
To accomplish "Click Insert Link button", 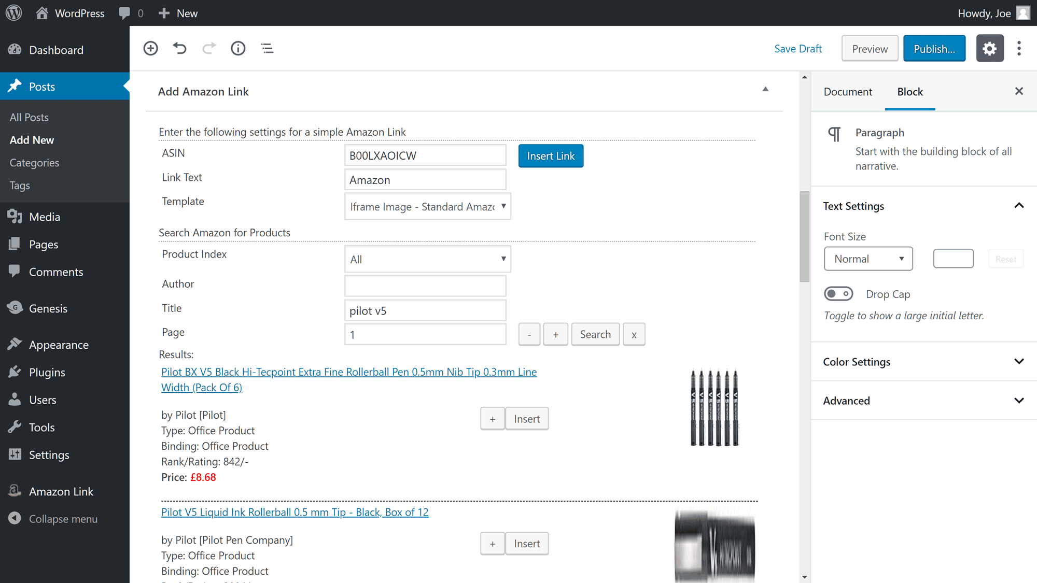I will [x=551, y=156].
